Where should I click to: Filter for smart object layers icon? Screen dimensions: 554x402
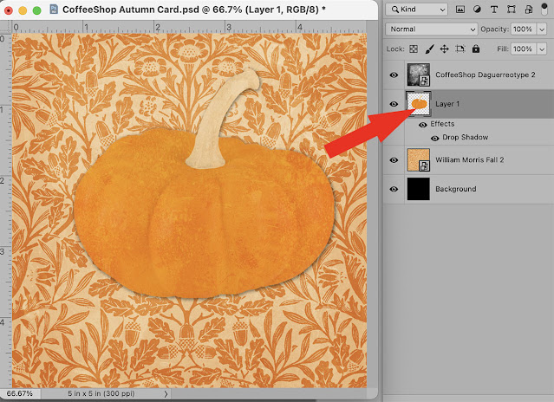click(x=528, y=10)
